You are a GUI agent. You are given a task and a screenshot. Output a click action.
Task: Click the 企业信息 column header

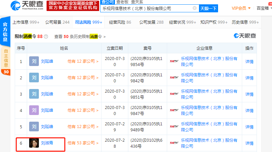tap(204, 48)
